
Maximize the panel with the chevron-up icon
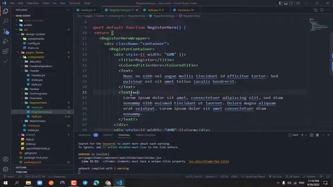pyautogui.click(x=324, y=135)
